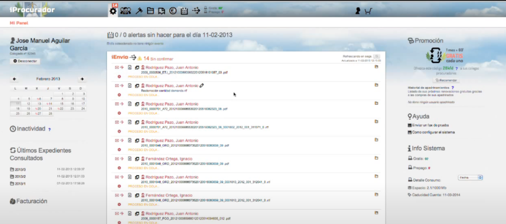The image size is (506, 224).
Task: Click the group of people icon in toolbar
Action: click(126, 11)
